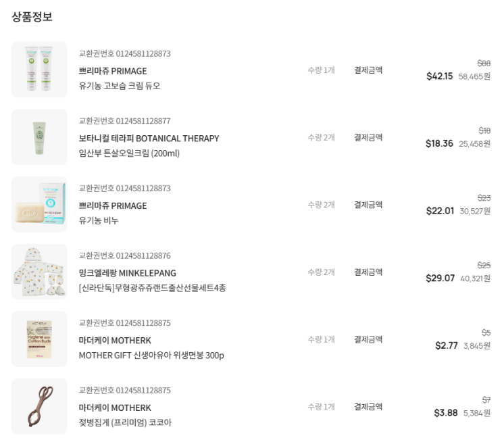Open MOTHER GIFT 신생아유아 위생면봉 300p link

click(151, 355)
